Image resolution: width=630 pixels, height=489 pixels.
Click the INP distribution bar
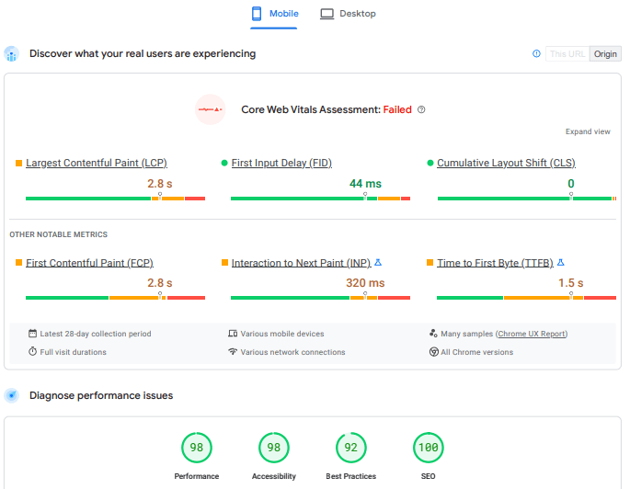pos(320,298)
